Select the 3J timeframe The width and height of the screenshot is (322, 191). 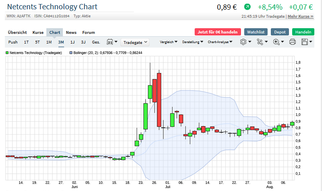click(83, 42)
